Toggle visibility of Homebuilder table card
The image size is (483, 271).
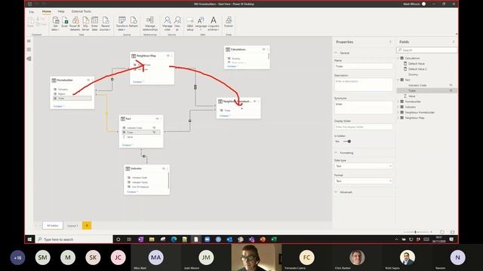pyautogui.click(x=88, y=81)
